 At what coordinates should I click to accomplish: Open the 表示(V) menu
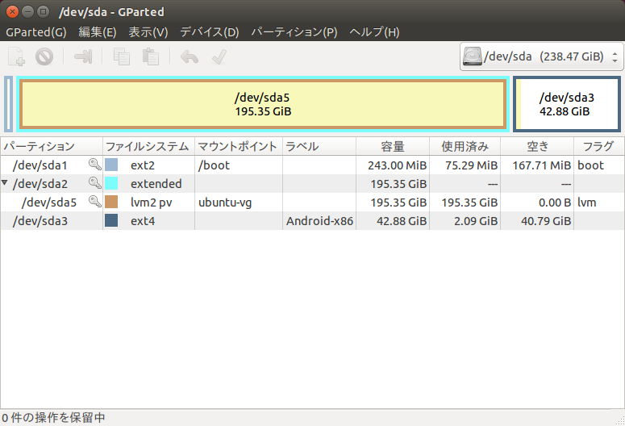(x=148, y=32)
